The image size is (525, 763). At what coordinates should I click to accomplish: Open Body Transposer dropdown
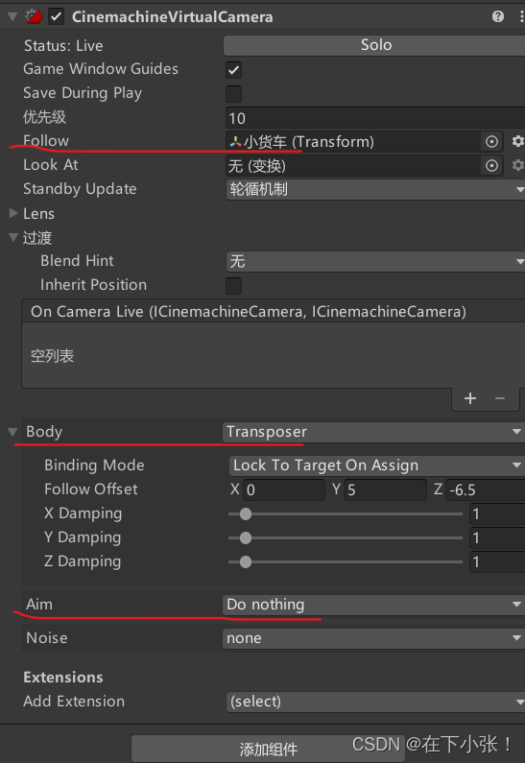(x=373, y=432)
